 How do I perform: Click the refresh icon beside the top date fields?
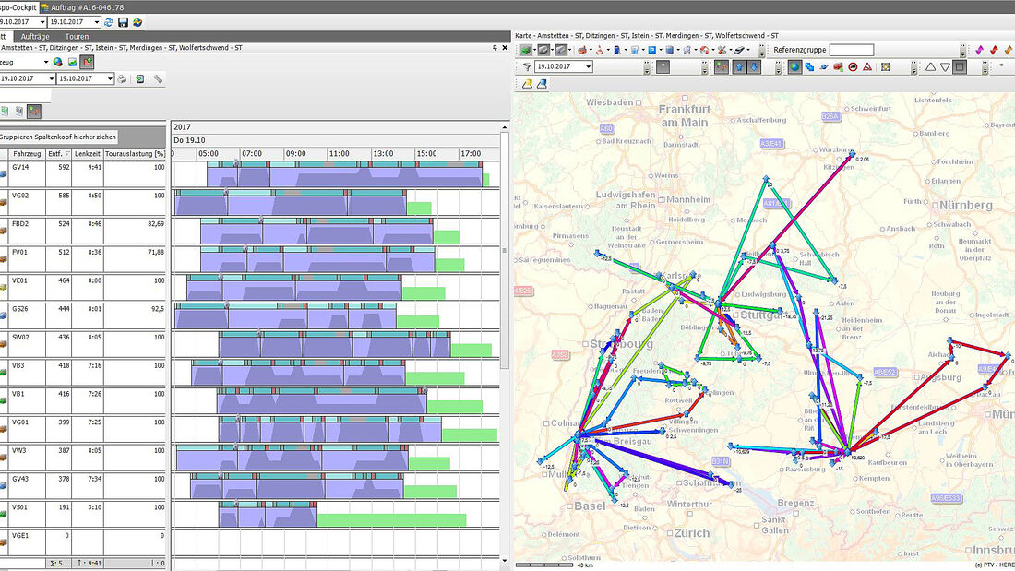coord(109,22)
